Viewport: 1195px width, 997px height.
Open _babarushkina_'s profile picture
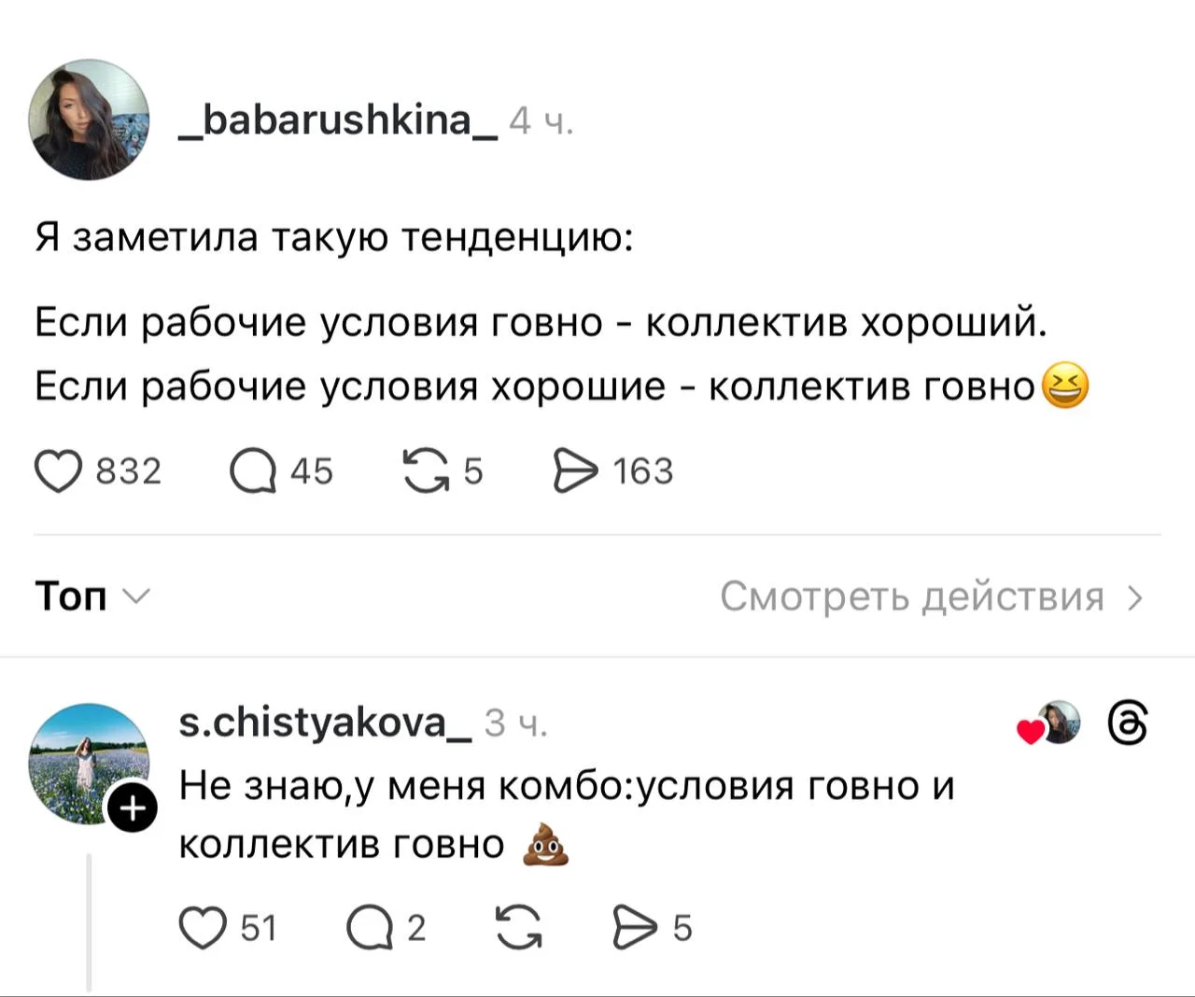point(90,119)
